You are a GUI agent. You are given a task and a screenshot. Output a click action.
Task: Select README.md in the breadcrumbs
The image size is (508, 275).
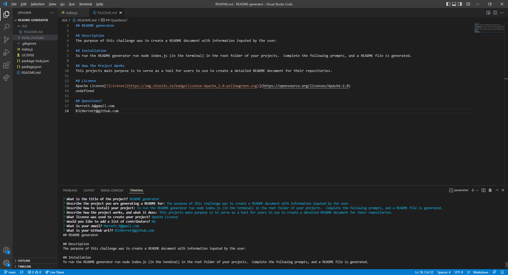[x=87, y=20]
